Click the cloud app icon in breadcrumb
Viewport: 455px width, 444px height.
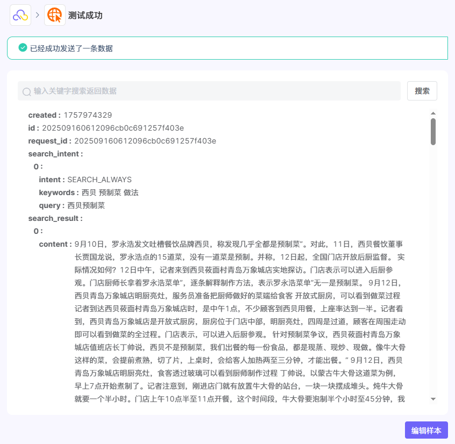point(20,15)
